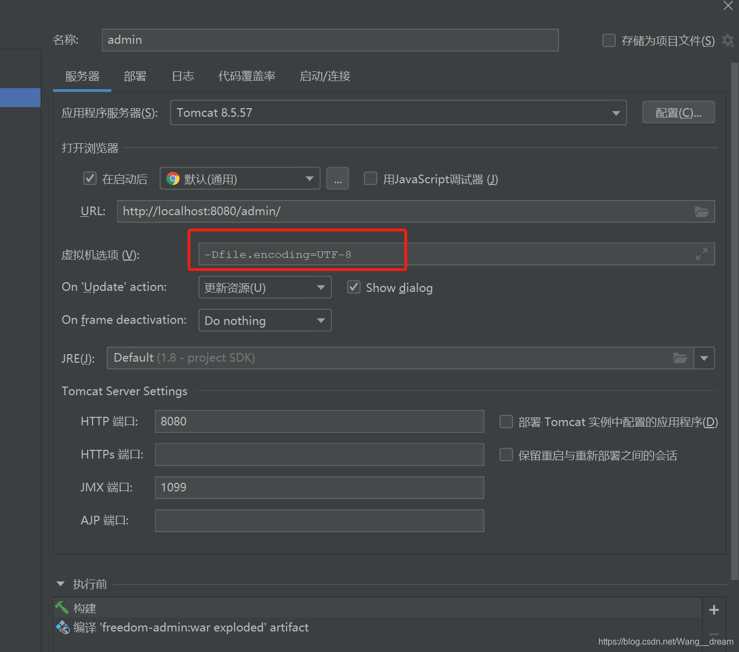Click the ellipsis browser settings button
This screenshot has height=652, width=739.
click(x=337, y=178)
